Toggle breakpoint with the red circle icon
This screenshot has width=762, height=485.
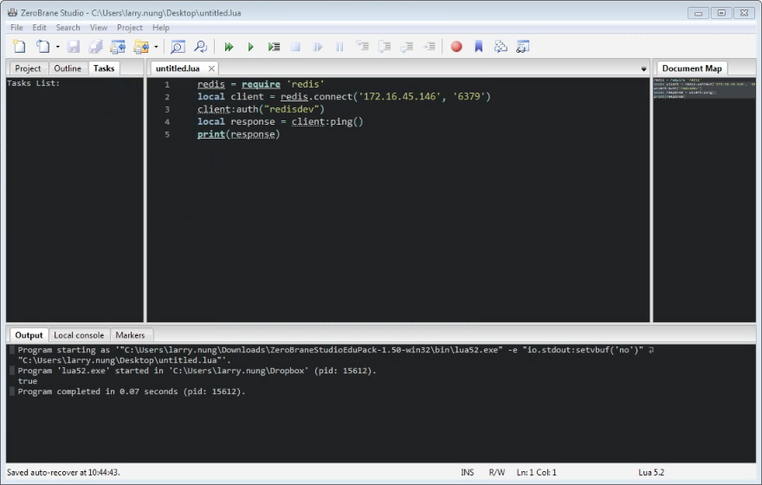456,47
